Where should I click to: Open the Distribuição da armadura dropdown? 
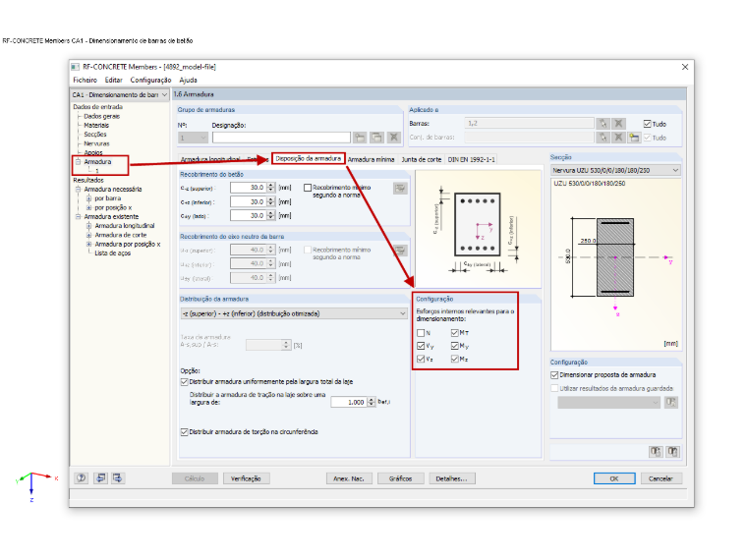coord(294,313)
